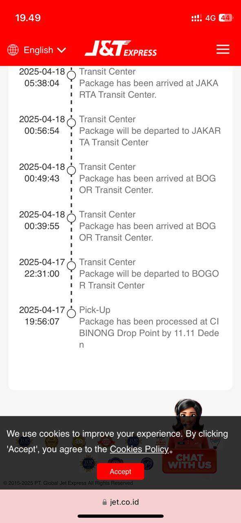The height and width of the screenshot is (523, 241).
Task: Tap the globe language icon
Action: [13, 50]
